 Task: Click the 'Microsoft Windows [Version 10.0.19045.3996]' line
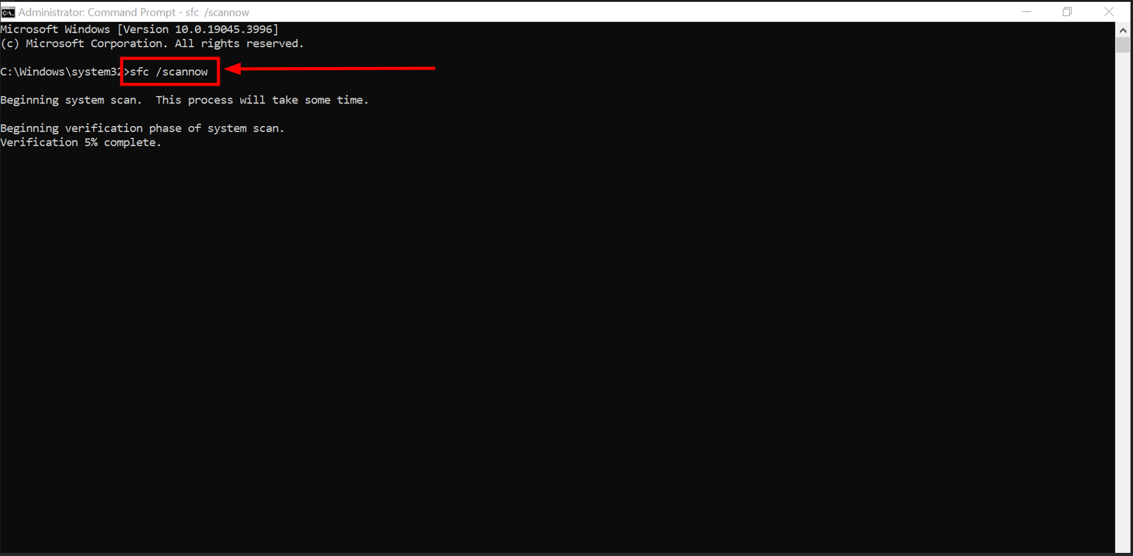coord(140,29)
